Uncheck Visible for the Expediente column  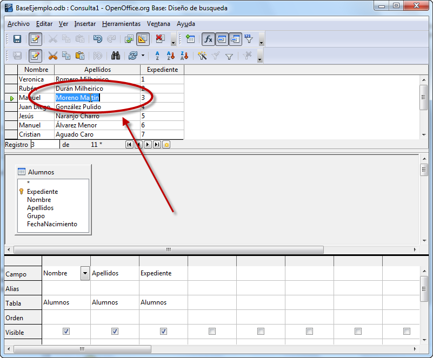coord(163,331)
